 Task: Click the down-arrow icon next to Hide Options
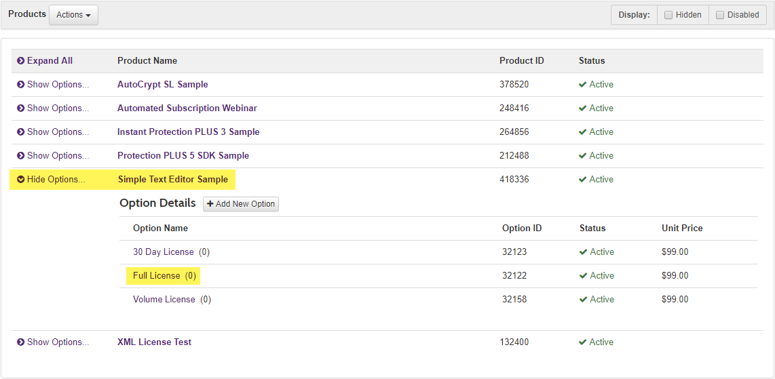(21, 180)
